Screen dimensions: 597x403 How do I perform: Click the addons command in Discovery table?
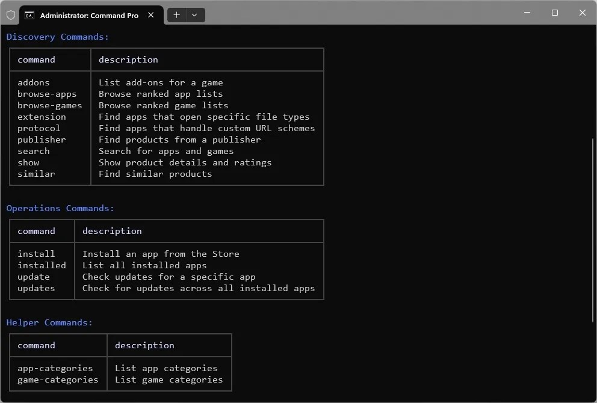[33, 82]
